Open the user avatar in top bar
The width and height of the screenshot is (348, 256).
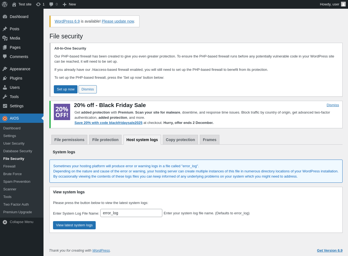tap(343, 4)
